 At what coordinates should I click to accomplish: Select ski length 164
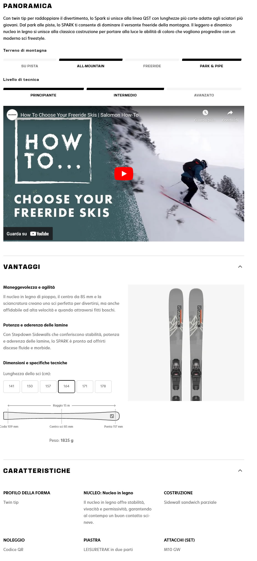[67, 387]
